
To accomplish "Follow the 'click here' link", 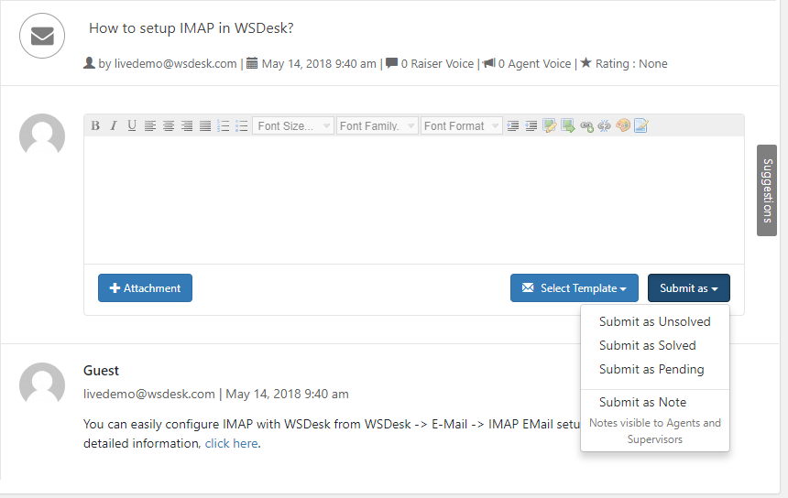I will [231, 443].
